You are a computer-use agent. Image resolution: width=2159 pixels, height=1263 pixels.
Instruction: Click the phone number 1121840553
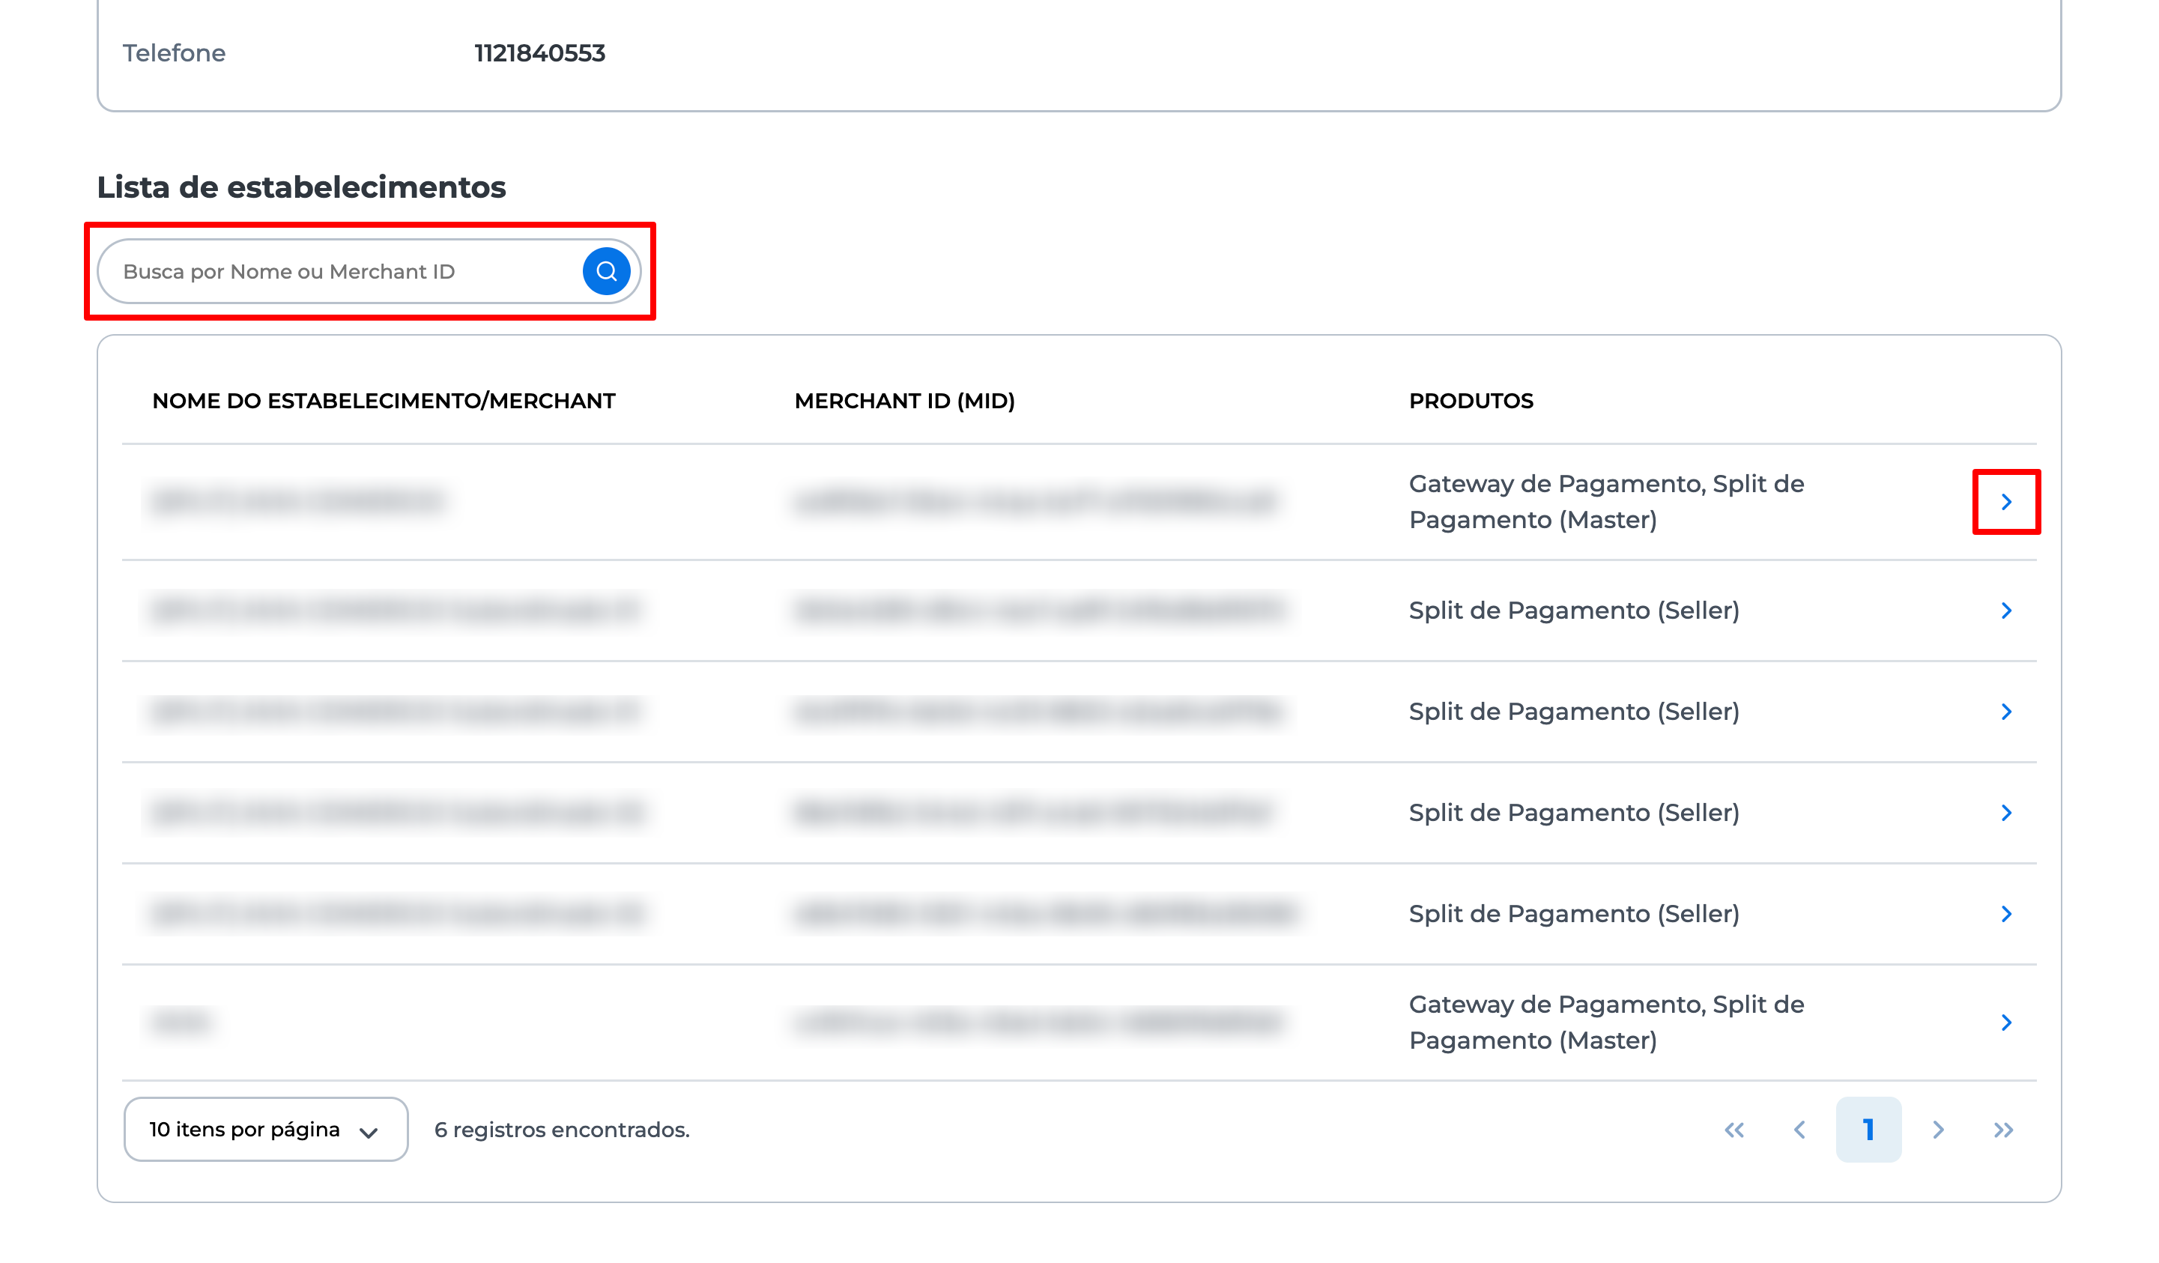click(x=539, y=53)
